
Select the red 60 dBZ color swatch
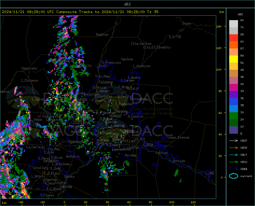pyautogui.click(x=233, y=38)
